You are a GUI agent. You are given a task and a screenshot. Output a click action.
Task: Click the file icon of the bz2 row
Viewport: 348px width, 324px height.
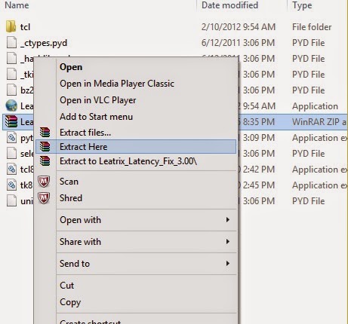coord(11,90)
